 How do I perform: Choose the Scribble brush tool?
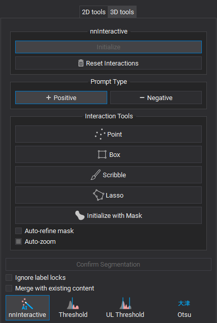tap(108, 175)
